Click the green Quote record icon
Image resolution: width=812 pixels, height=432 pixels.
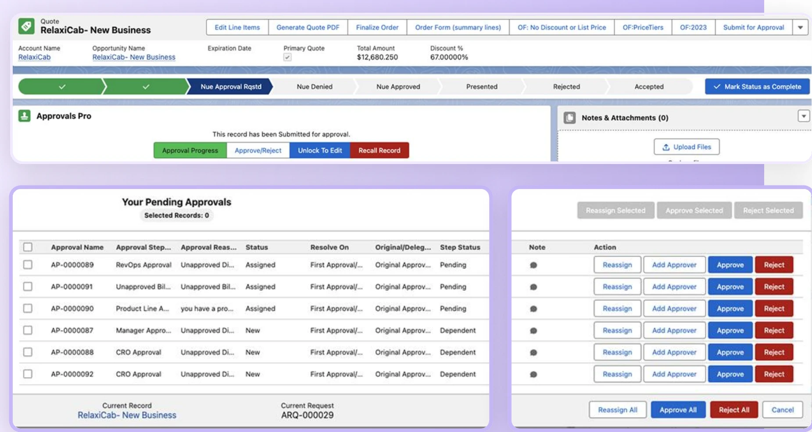tap(26, 26)
